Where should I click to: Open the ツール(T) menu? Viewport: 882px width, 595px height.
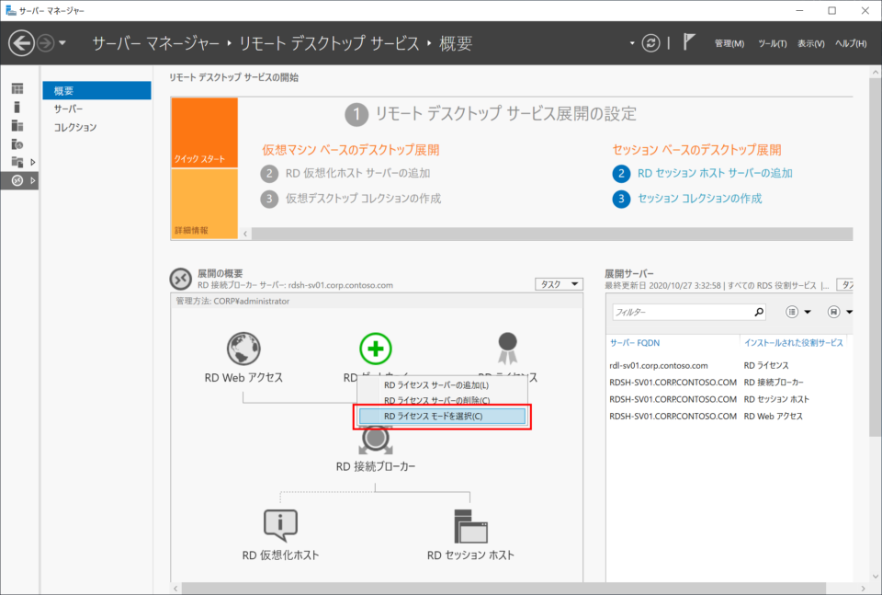[773, 43]
